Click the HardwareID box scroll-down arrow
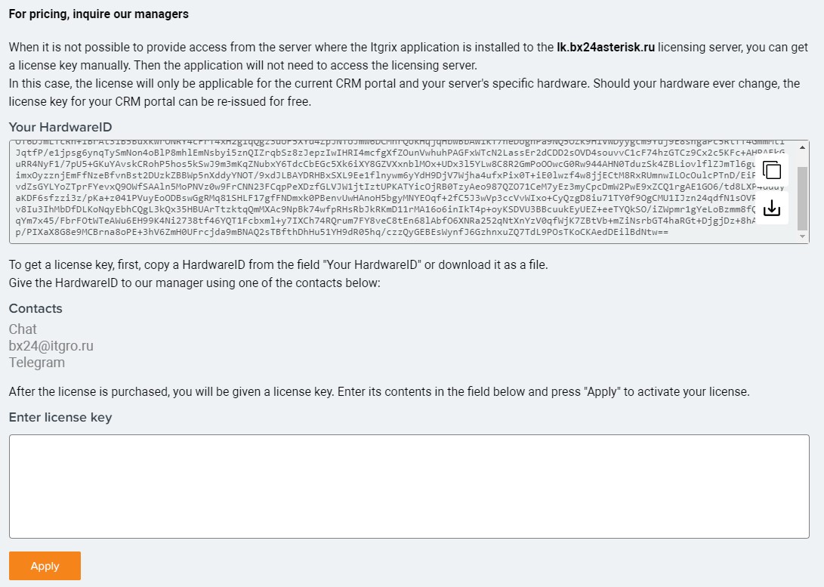Image resolution: width=824 pixels, height=587 pixels. [x=802, y=236]
